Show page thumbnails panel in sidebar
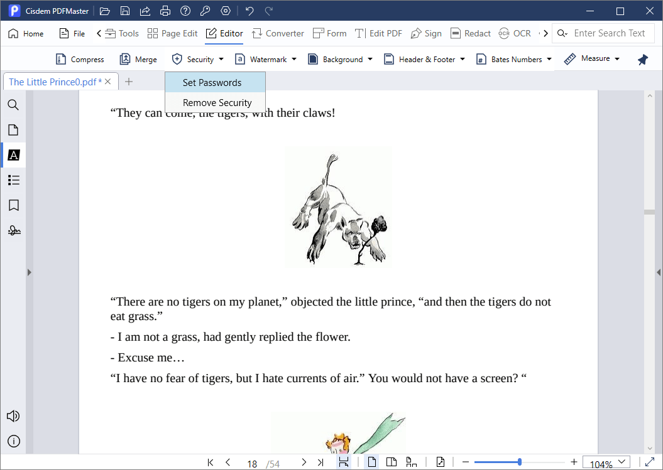 [x=14, y=130]
